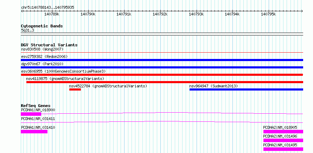313x153 pixels.
Task: Click the 140791k ruler position
Action: click(x=124, y=14)
